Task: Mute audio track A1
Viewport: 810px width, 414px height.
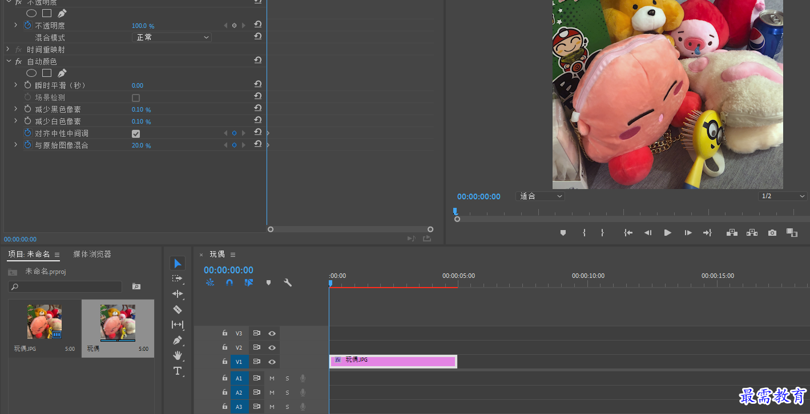Action: click(x=272, y=378)
